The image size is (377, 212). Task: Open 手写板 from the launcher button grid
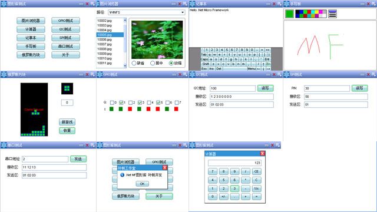(x=31, y=46)
